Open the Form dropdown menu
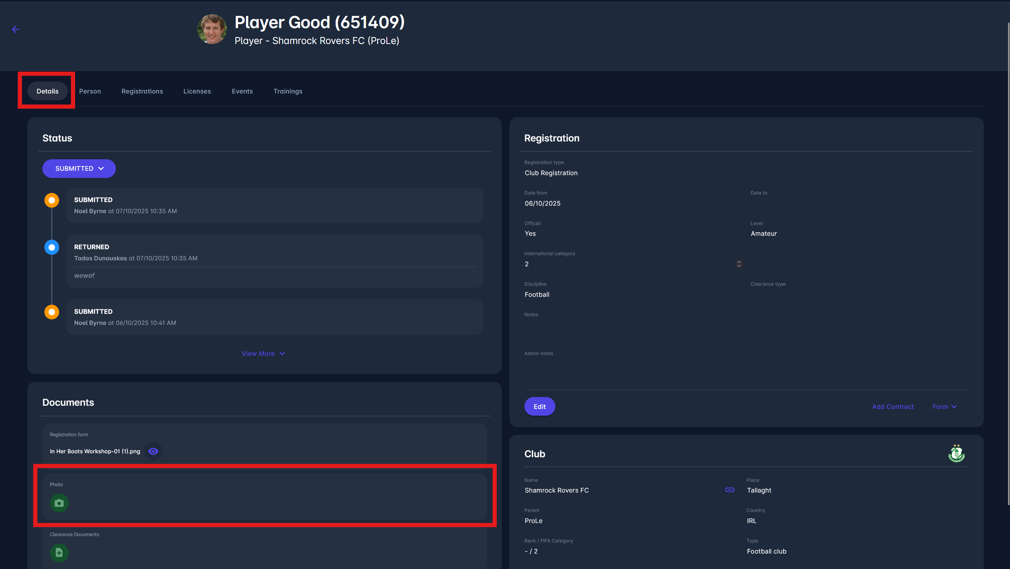 [x=944, y=407]
